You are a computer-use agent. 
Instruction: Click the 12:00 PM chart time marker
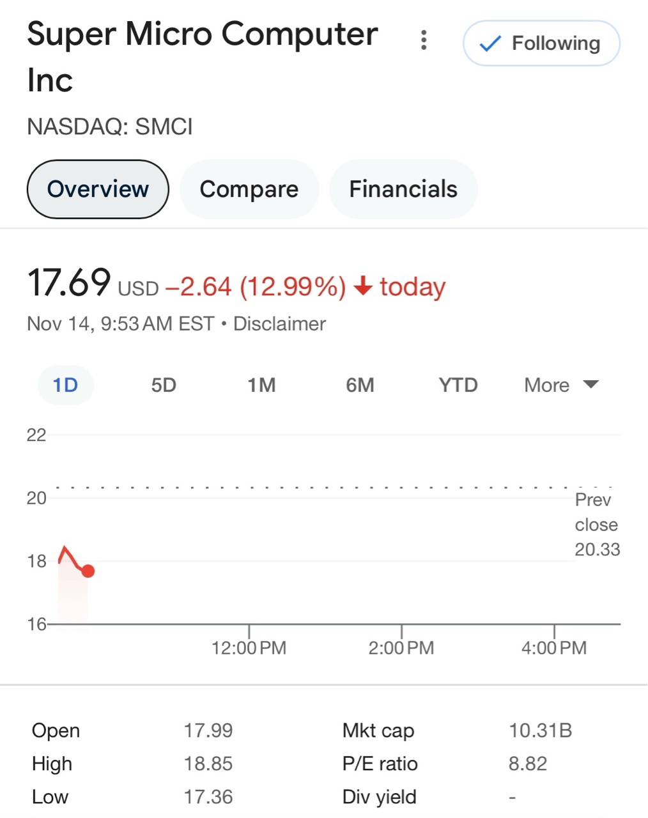coord(249,647)
